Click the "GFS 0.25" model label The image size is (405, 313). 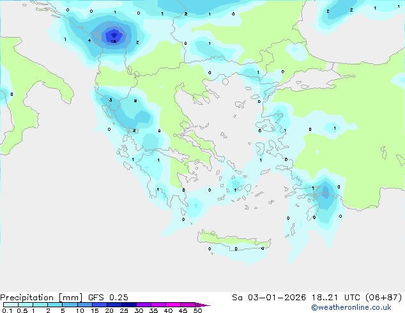(108, 298)
